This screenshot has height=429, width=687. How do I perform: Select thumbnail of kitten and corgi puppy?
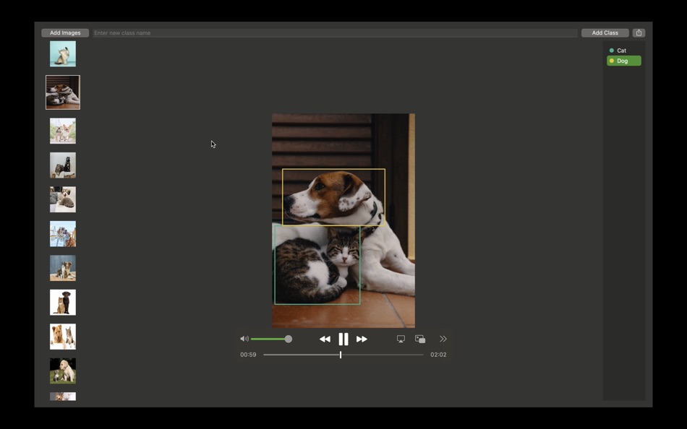point(63,131)
